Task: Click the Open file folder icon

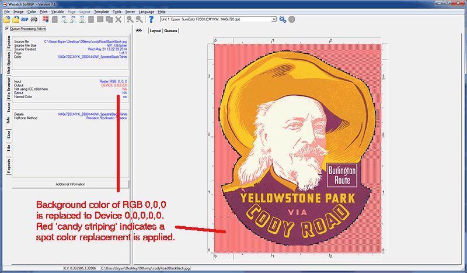Action: click(6, 19)
